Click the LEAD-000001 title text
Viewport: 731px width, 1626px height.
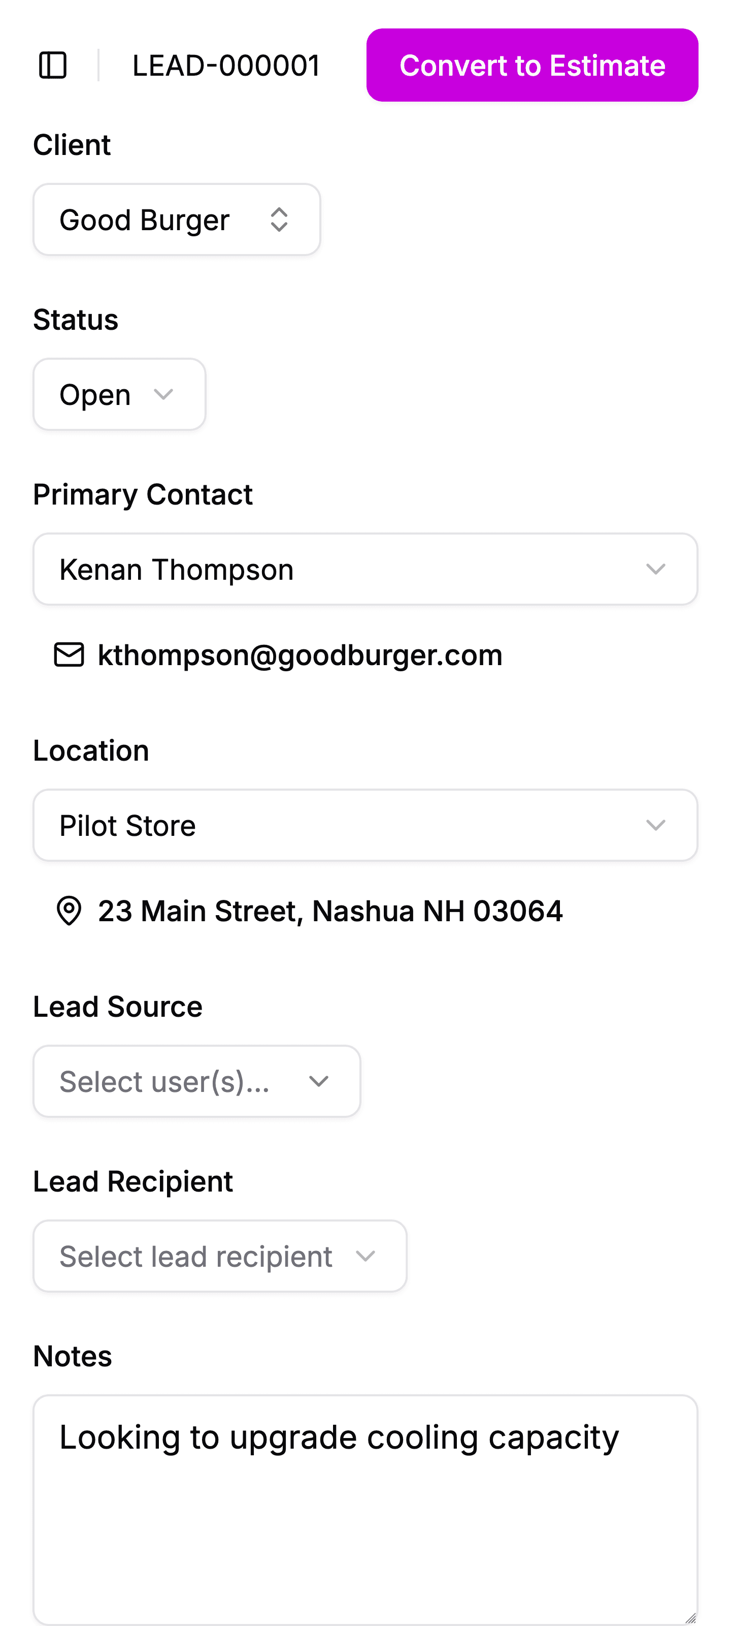coord(226,65)
